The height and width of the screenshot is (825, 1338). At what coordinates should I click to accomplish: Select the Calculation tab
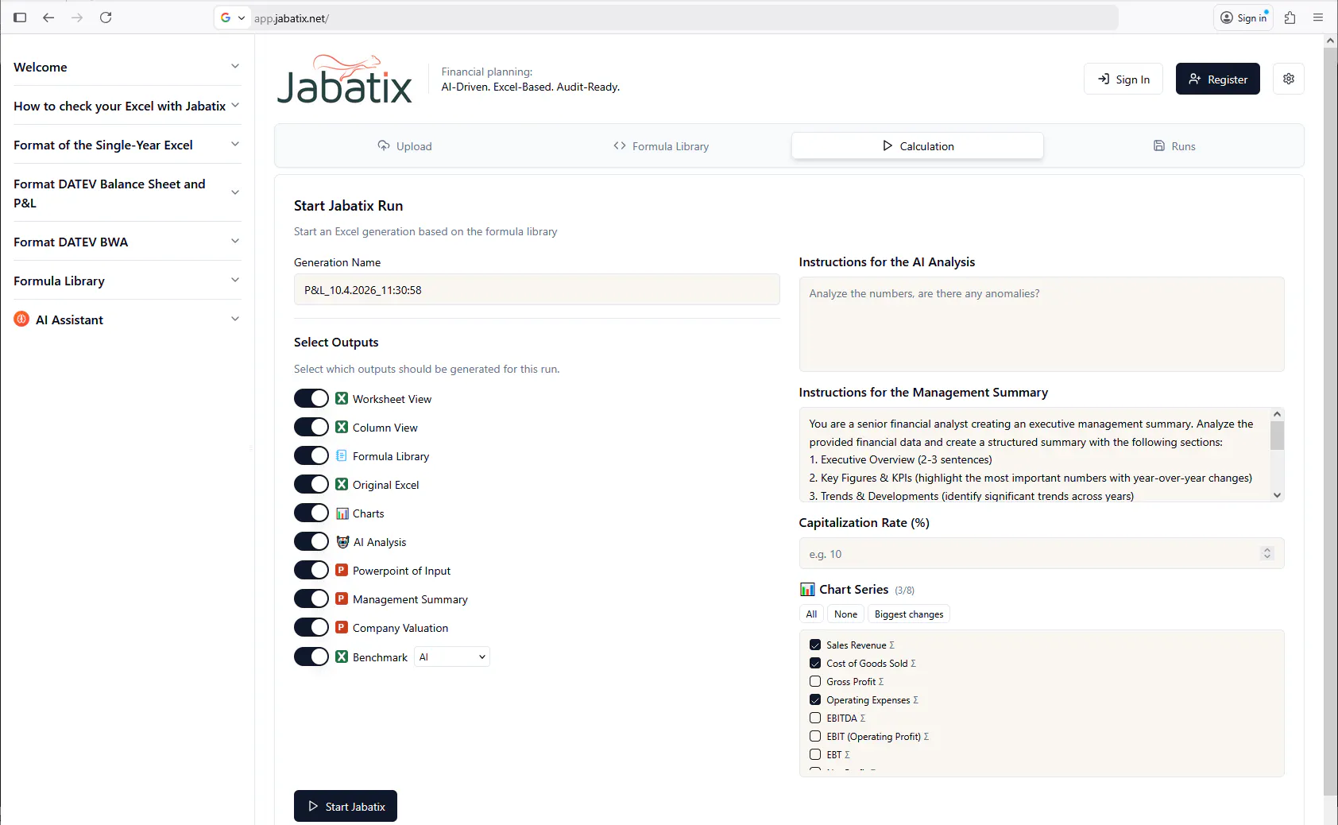(x=918, y=146)
